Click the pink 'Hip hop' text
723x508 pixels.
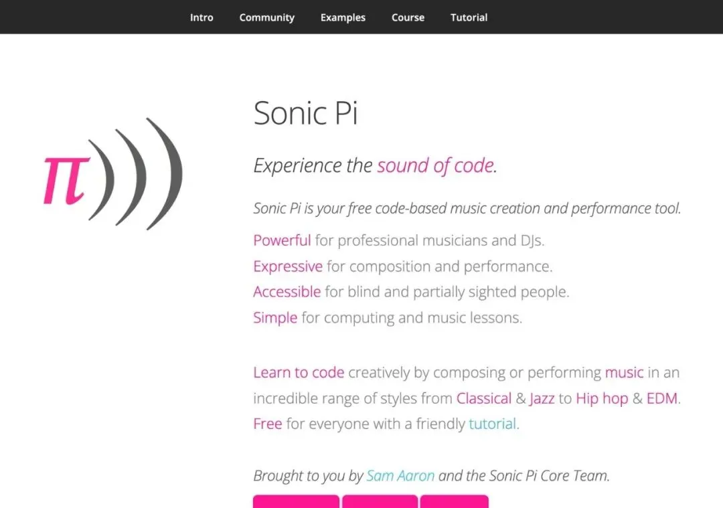[602, 399]
